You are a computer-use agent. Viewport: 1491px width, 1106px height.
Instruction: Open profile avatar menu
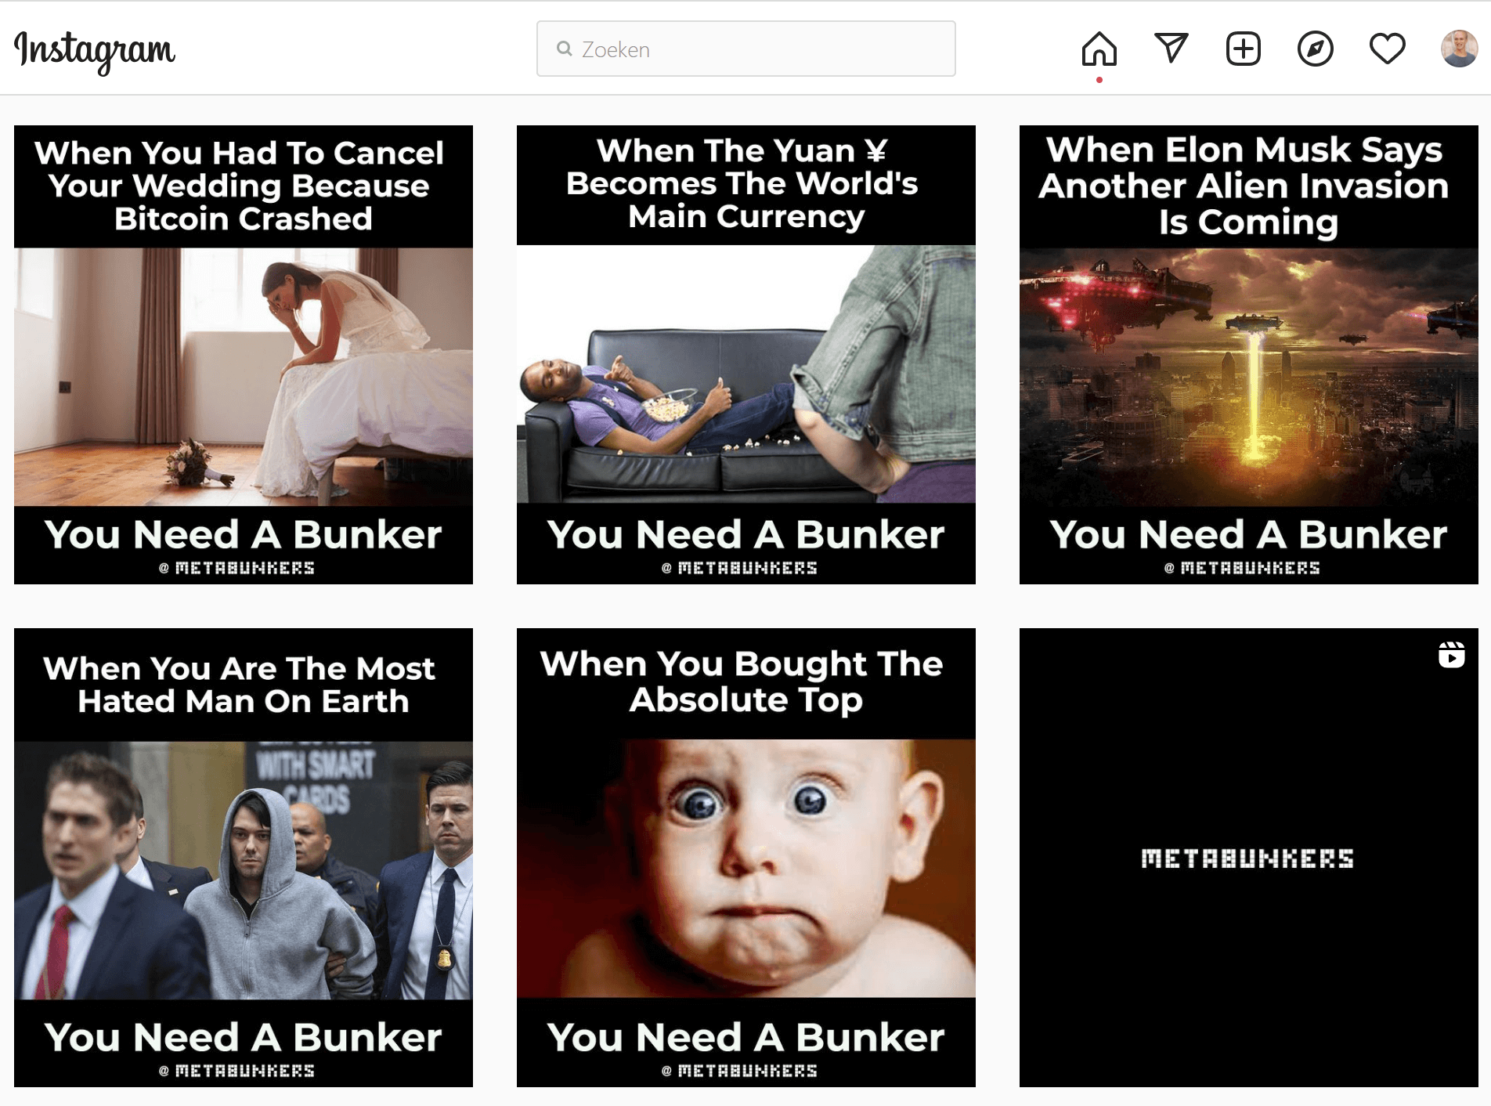[1459, 49]
